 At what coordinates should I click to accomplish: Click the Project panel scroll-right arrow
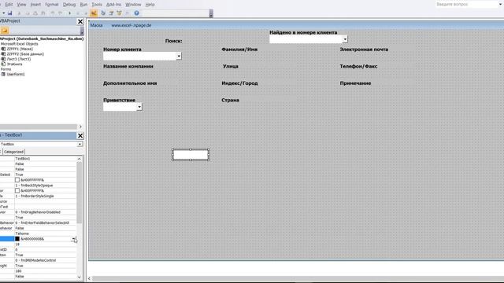pyautogui.click(x=80, y=127)
